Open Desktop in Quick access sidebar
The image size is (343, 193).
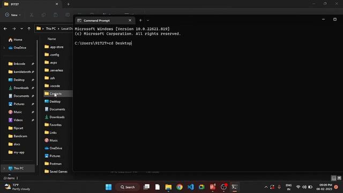(x=19, y=80)
